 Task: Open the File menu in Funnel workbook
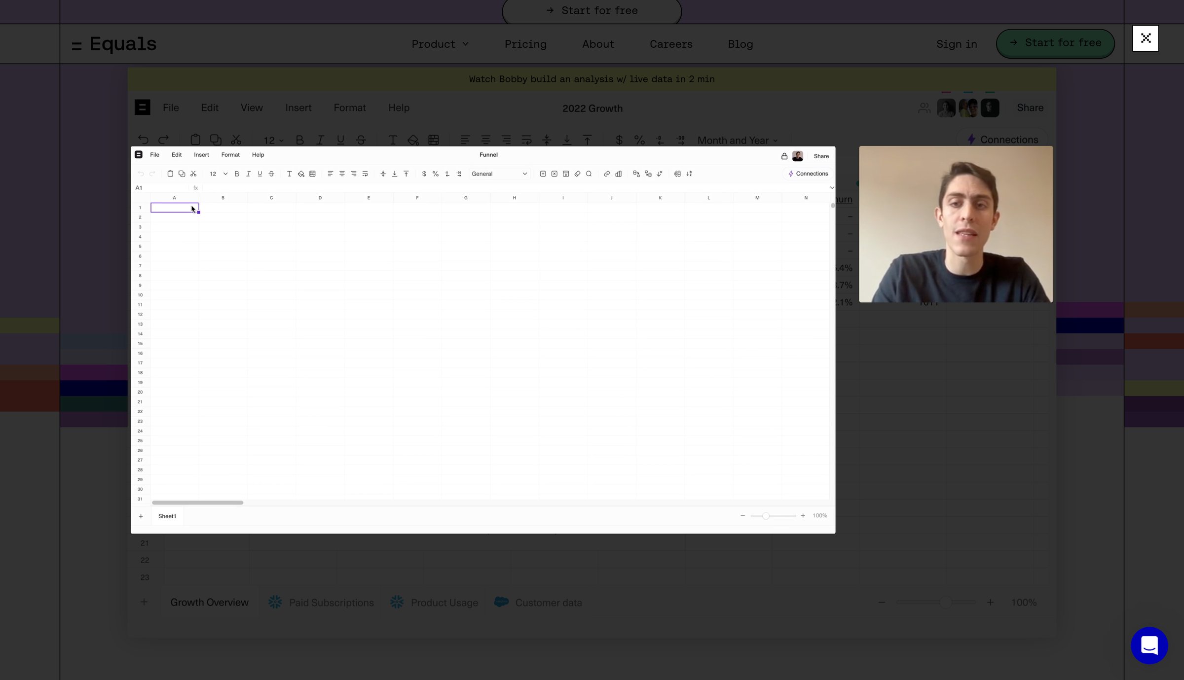click(154, 155)
